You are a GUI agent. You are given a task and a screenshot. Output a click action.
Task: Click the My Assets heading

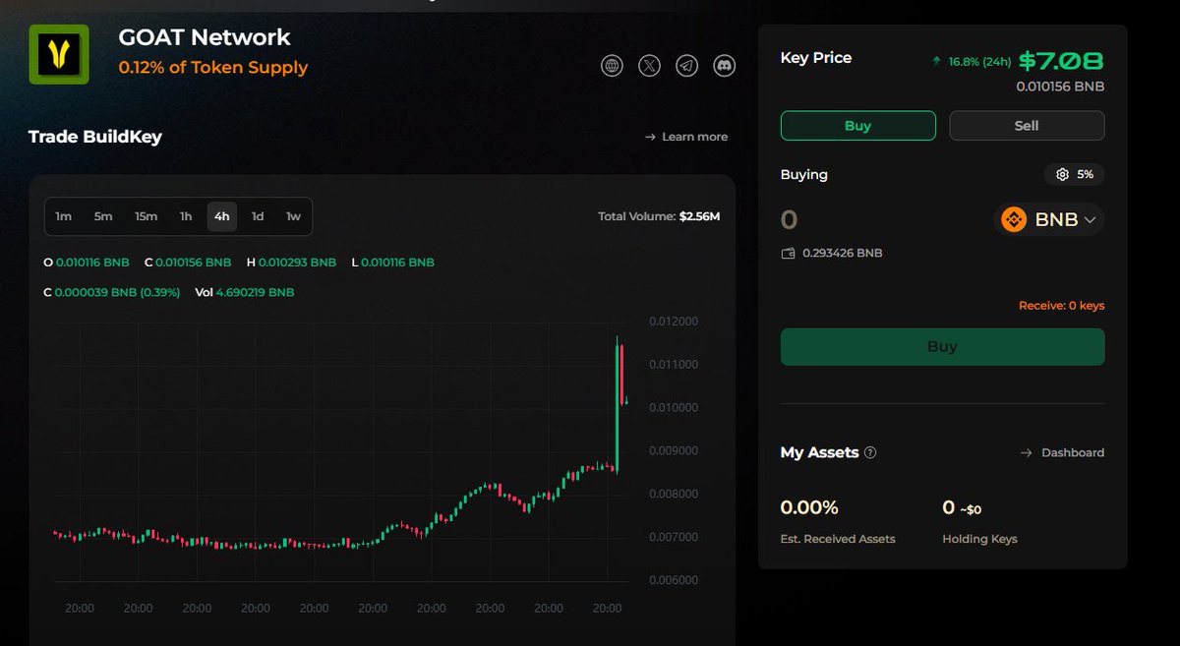tap(819, 452)
